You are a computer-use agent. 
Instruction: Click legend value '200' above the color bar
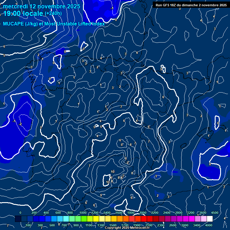pyautogui.click(x=34, y=213)
